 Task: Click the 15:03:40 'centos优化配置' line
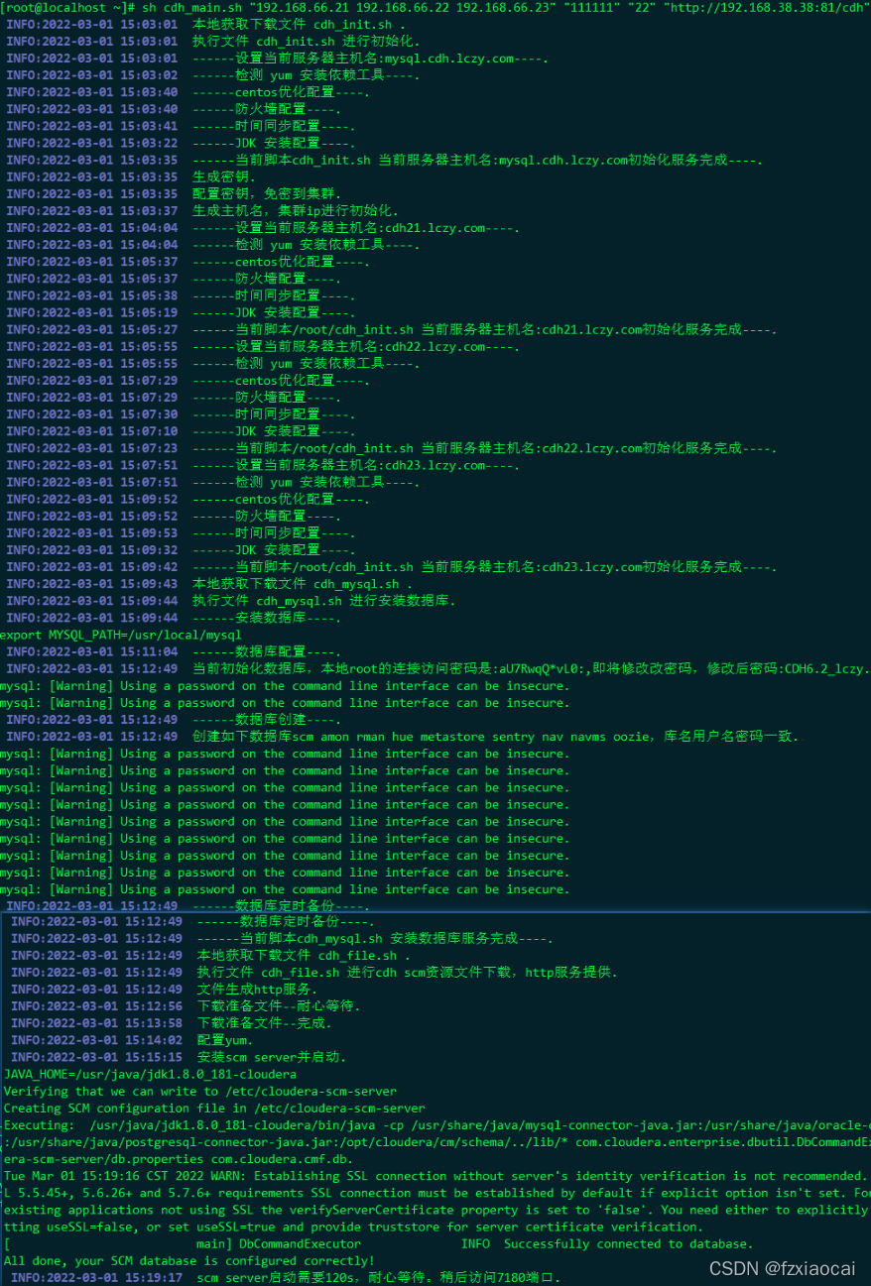(x=187, y=92)
